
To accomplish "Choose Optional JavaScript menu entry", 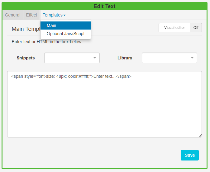I will pyautogui.click(x=65, y=34).
